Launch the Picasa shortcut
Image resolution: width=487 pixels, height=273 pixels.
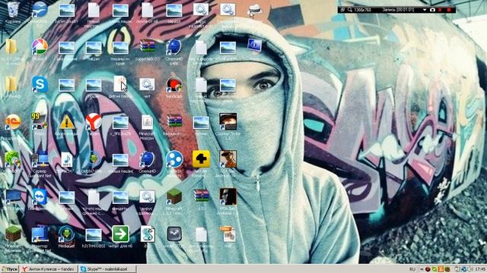[40, 47]
